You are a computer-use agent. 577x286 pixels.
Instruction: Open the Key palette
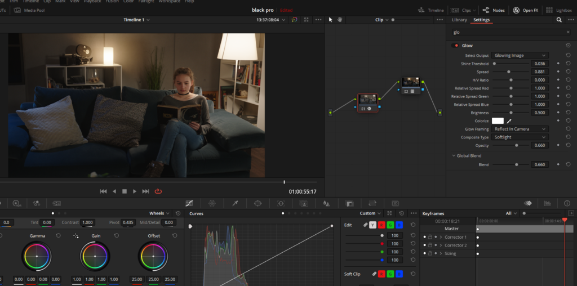click(349, 203)
